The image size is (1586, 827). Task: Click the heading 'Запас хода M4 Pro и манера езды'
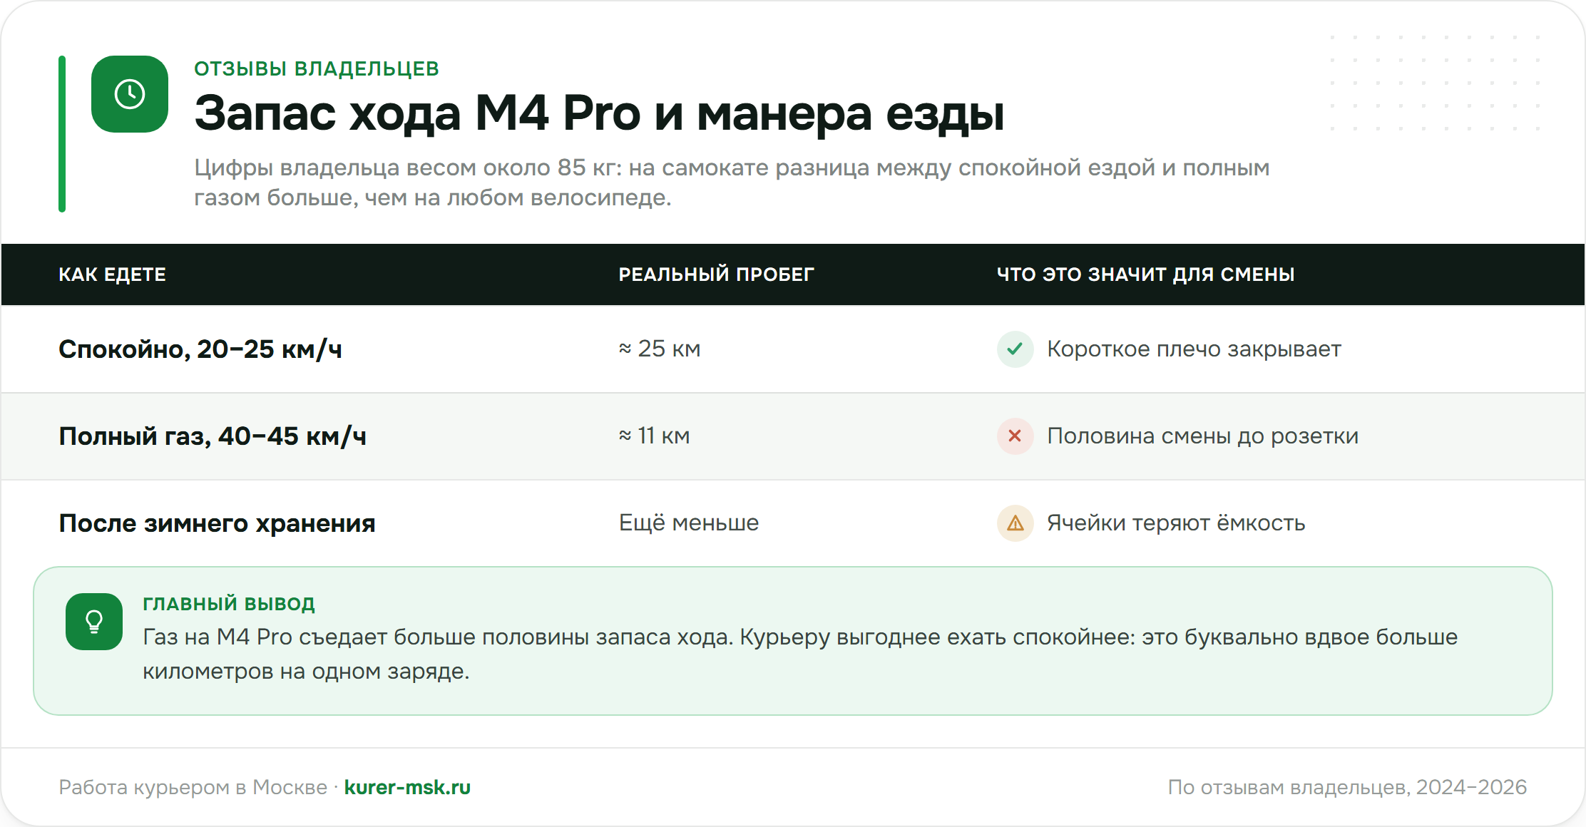599,113
